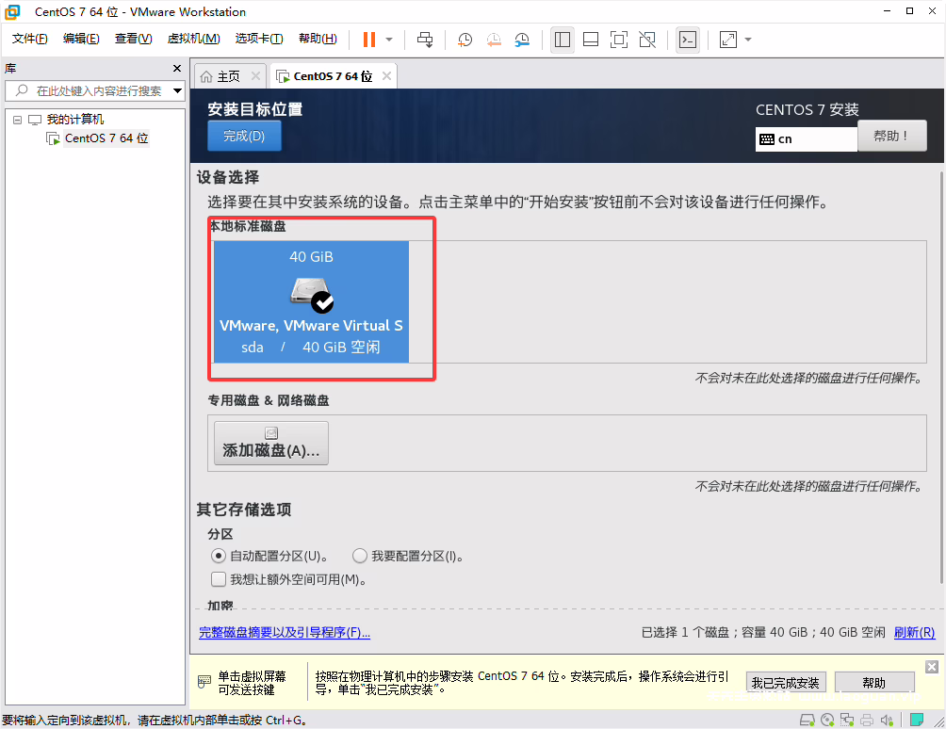946x729 pixels.
Task: Open the 虚拟机(M) menu
Action: pyautogui.click(x=193, y=39)
